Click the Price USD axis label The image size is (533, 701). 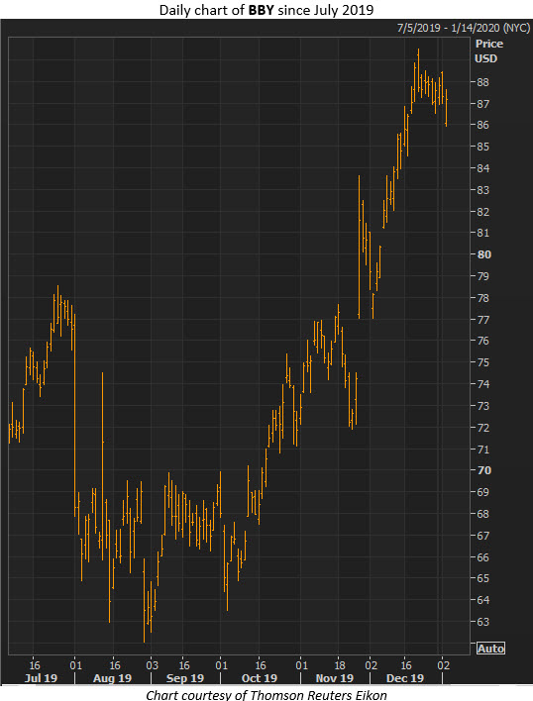click(x=488, y=50)
